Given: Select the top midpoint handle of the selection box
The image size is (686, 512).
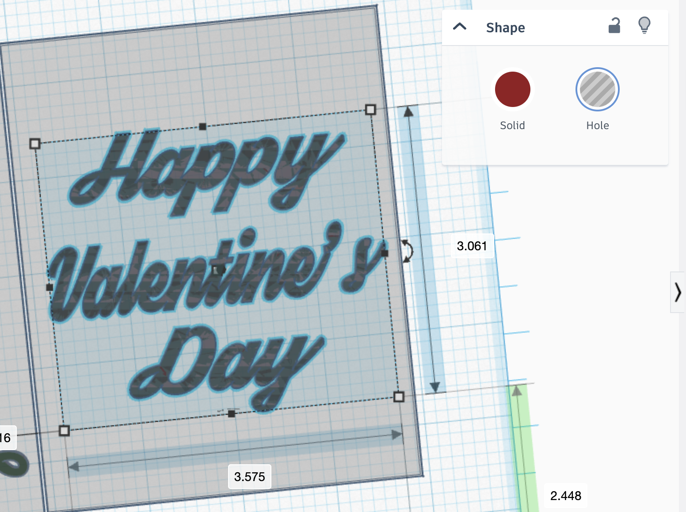Looking at the screenshot, I should tap(203, 127).
